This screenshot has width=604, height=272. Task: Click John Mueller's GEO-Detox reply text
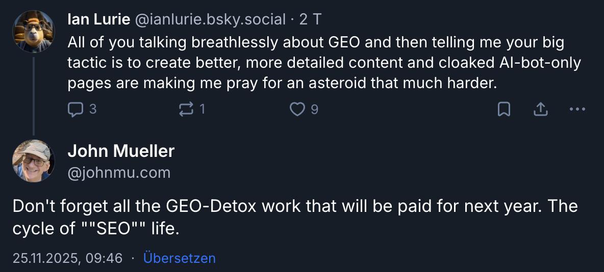click(295, 217)
